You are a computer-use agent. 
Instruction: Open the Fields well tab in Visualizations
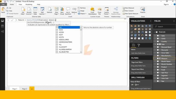[x=133, y=45]
